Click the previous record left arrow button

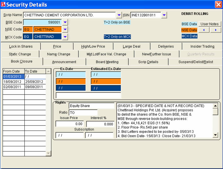[x=204, y=30]
